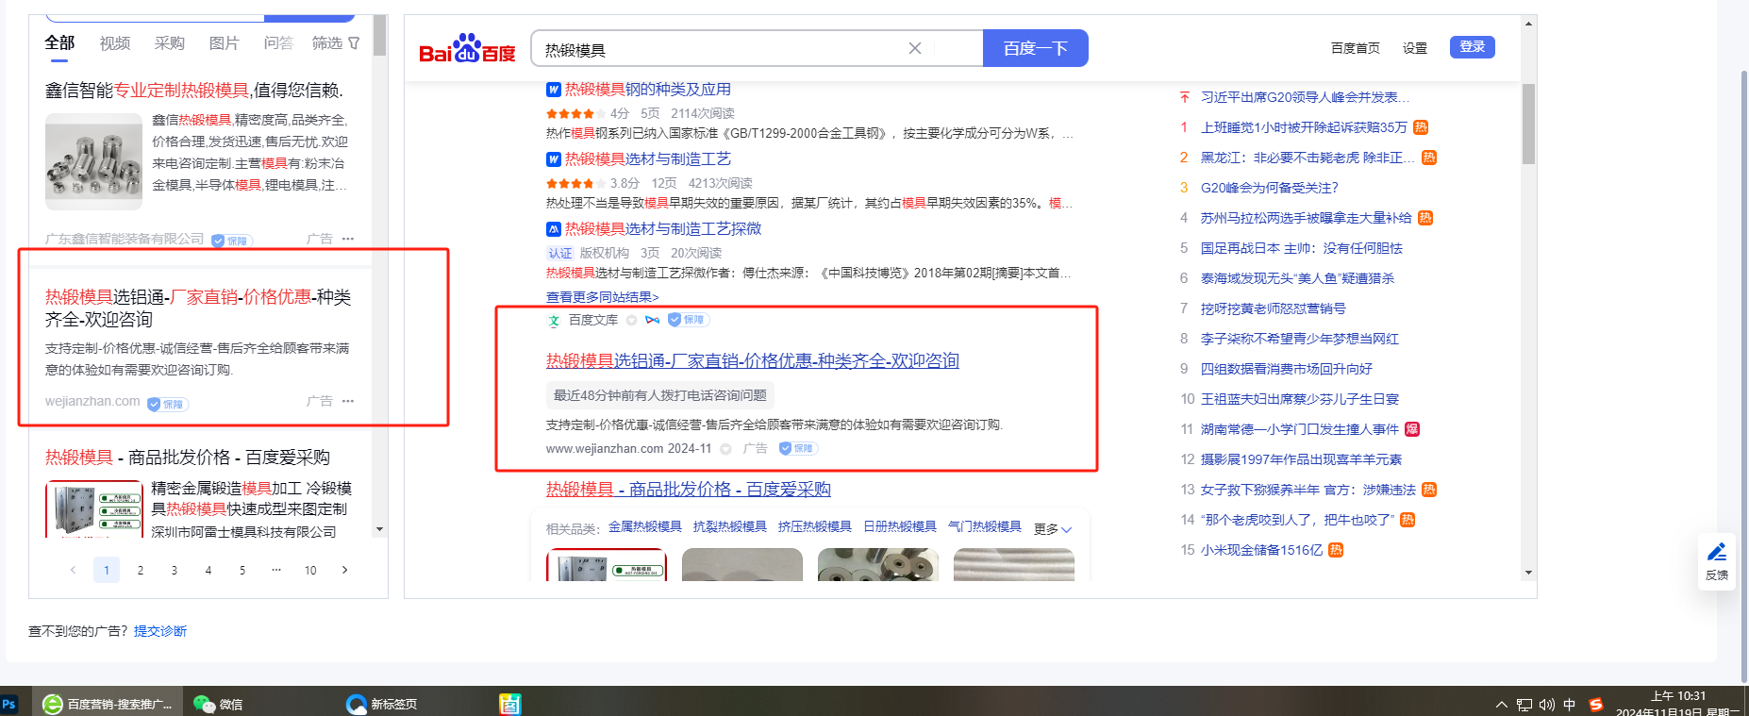Switch to the 视频 tab
1749x716 pixels.
115,43
